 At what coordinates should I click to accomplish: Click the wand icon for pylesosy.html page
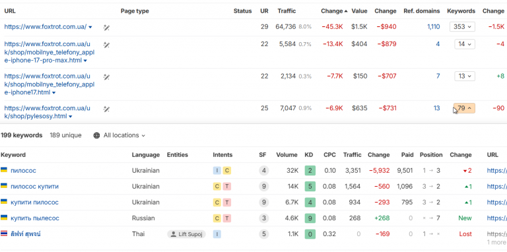tap(106, 109)
